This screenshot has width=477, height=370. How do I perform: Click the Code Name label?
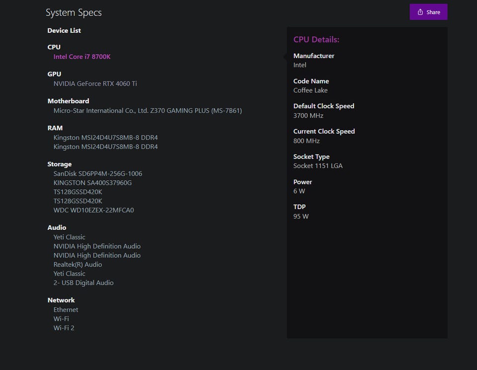(x=311, y=81)
